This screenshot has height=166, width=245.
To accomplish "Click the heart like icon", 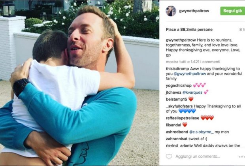I will coord(169,157).
